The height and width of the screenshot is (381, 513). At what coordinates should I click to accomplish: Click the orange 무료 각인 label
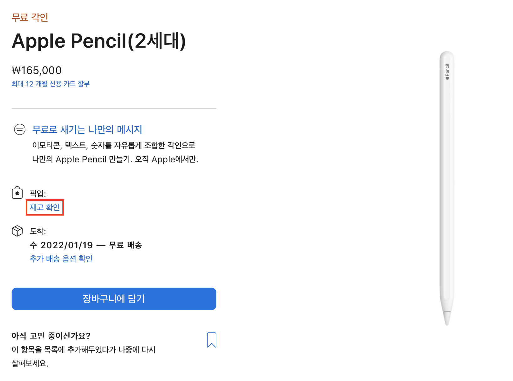(x=30, y=17)
